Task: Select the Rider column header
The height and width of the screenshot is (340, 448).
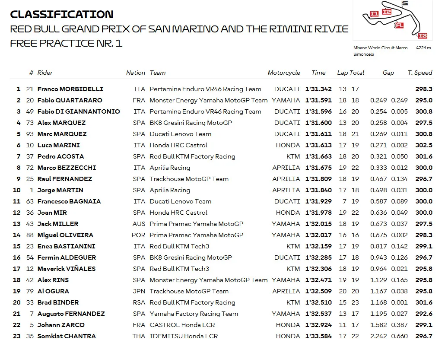Action: (45, 73)
